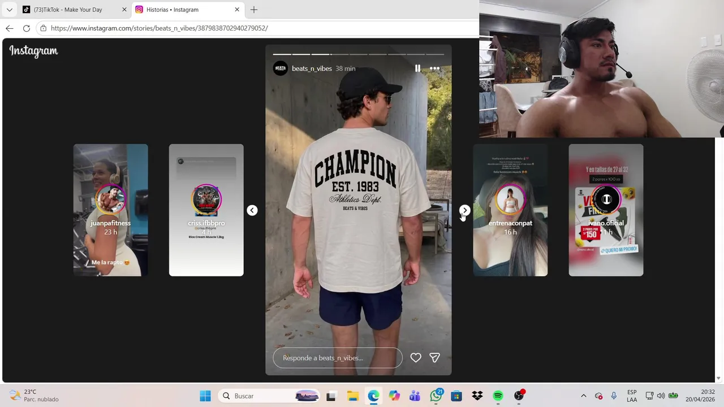The image size is (724, 407).
Task: Open the entrenaconpat story thumbnail
Action: [x=510, y=210]
